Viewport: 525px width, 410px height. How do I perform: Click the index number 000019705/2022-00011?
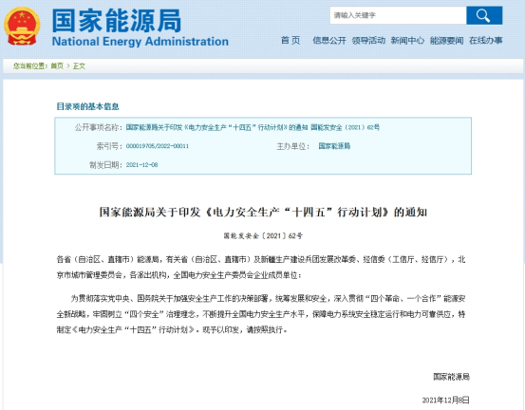(158, 146)
